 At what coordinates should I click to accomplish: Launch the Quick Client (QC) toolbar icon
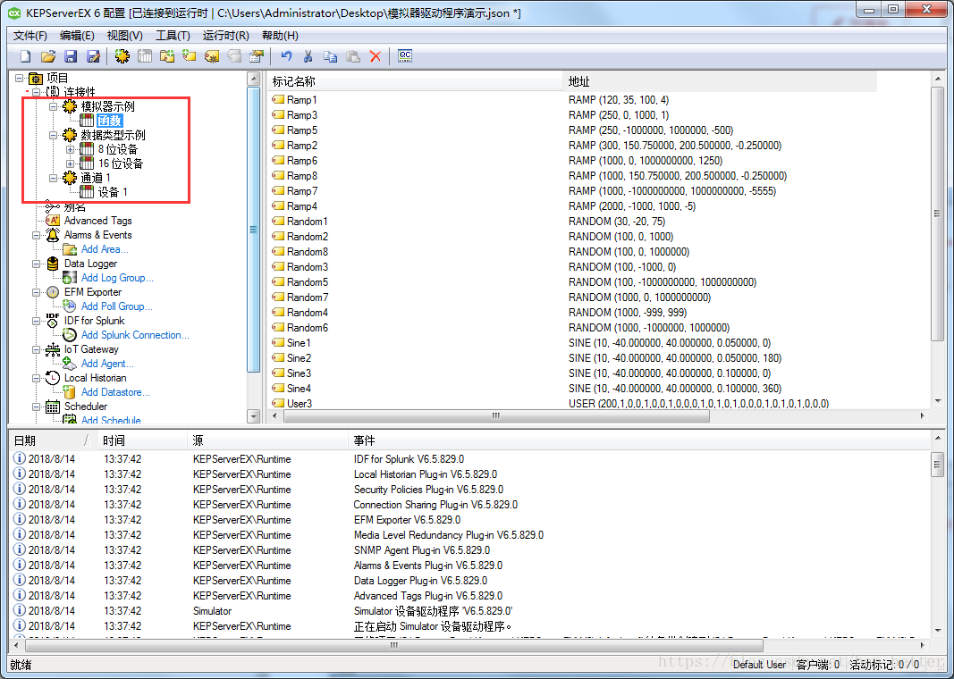point(405,56)
